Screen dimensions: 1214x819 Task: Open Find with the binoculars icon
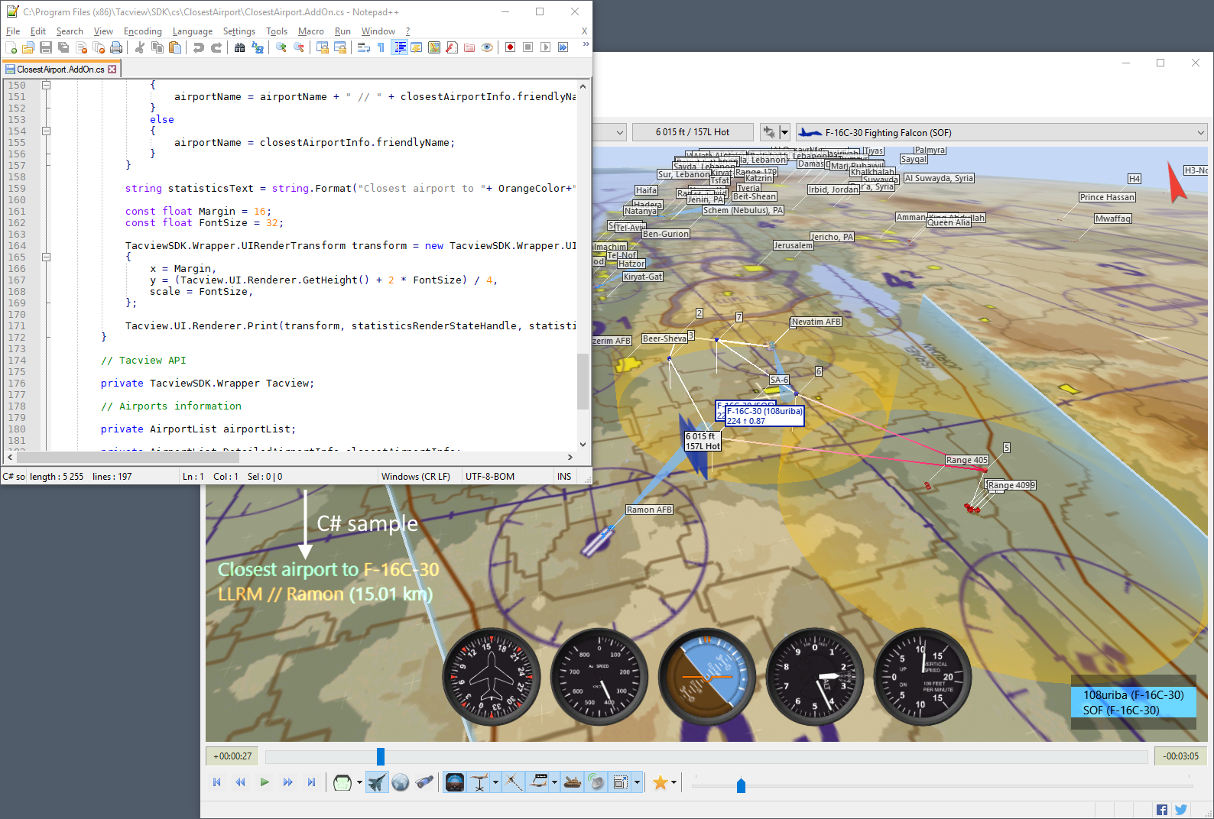tap(240, 47)
